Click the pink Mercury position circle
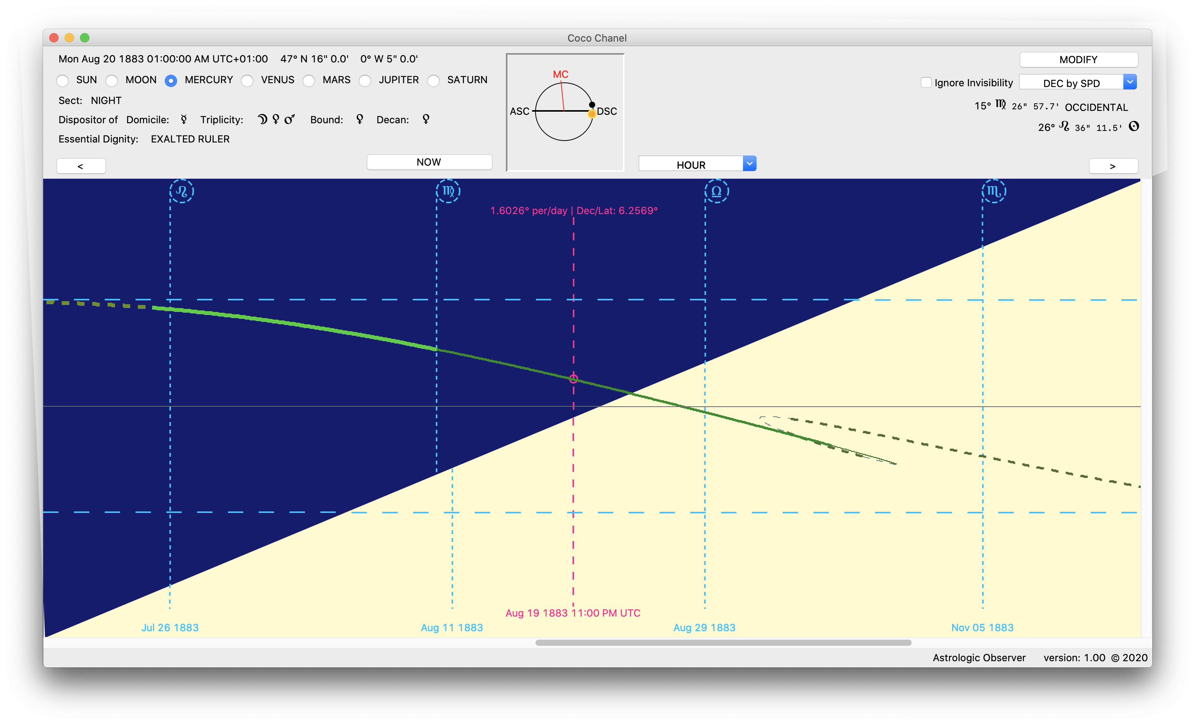 pyautogui.click(x=573, y=379)
